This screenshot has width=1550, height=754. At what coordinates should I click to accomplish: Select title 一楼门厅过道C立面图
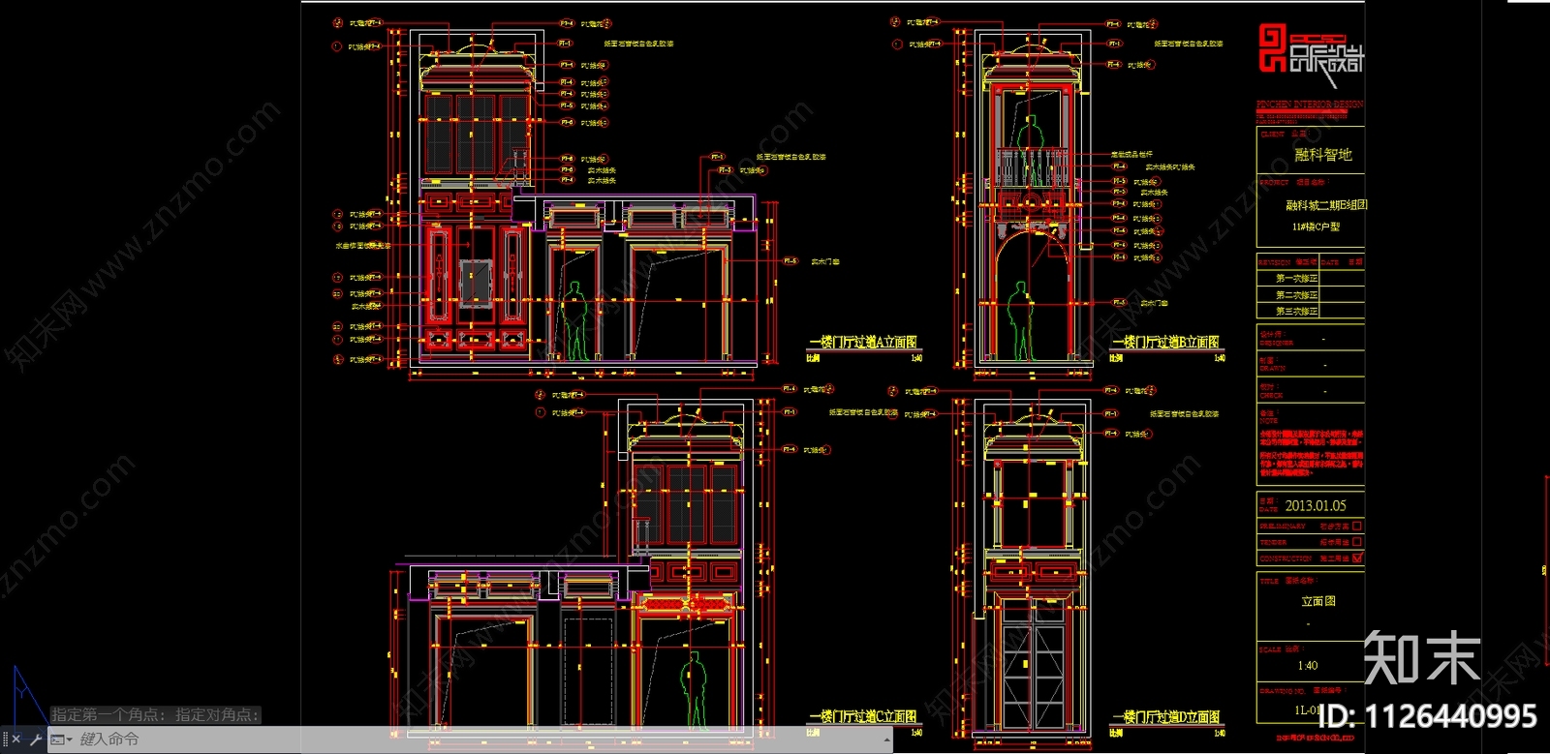[862, 717]
